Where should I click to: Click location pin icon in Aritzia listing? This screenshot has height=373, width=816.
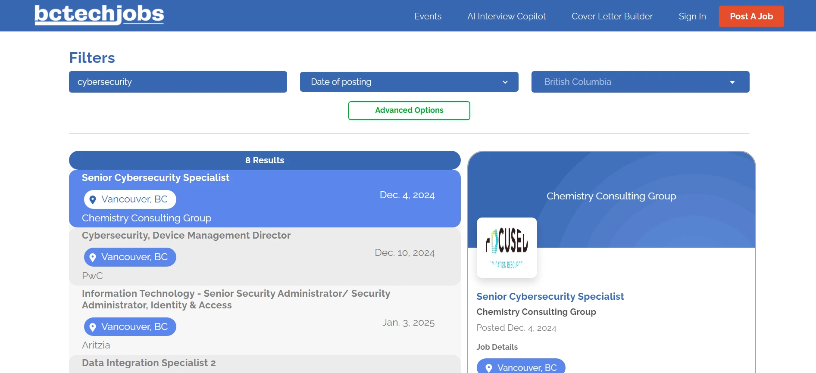point(92,327)
